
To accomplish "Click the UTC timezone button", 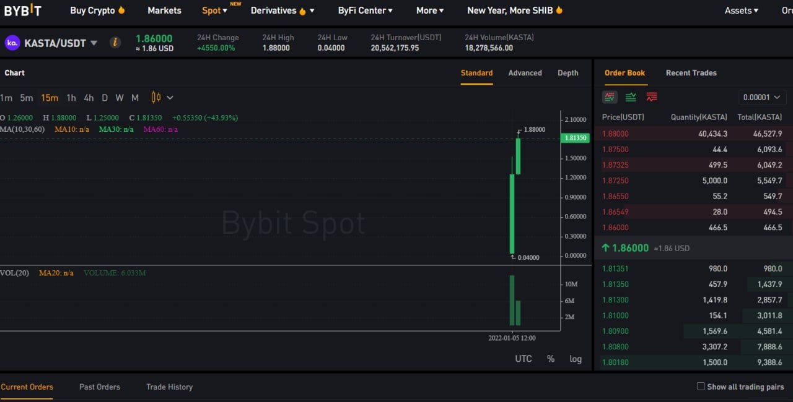I will [x=524, y=359].
